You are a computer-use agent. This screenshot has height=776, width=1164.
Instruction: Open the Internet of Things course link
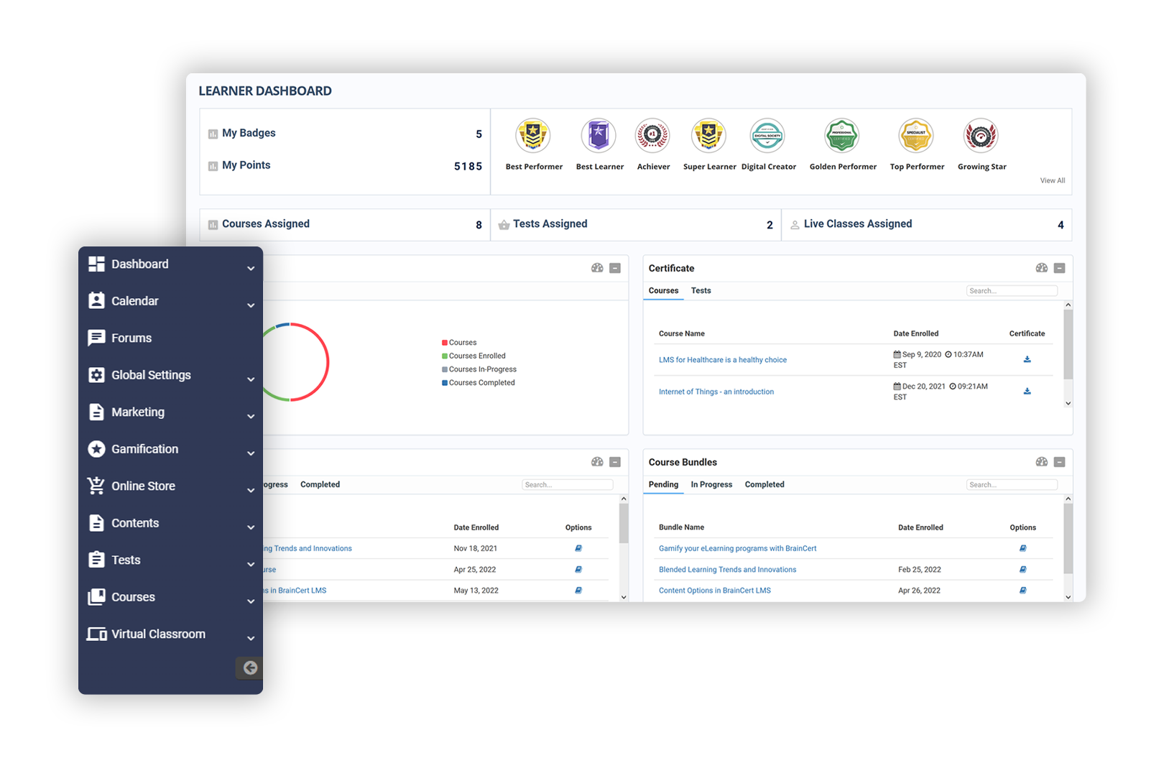coord(716,392)
